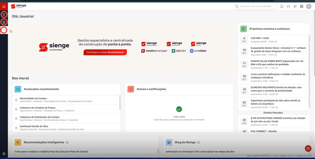This screenshot has height=159, width=315.
Task: Open '[VAMOS FALAR SOBRE BIM?]' event
Action: pos(273,64)
